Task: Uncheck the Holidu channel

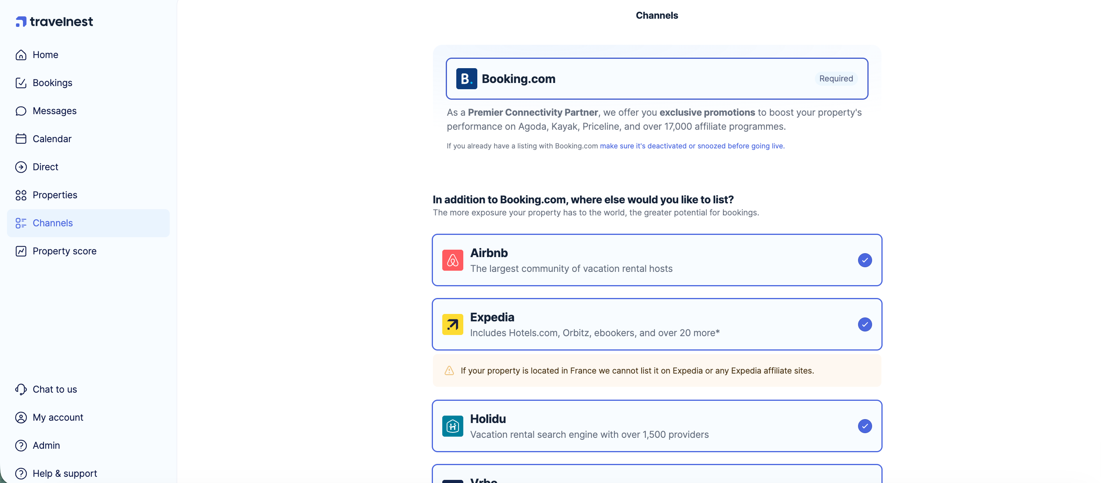Action: (x=865, y=426)
